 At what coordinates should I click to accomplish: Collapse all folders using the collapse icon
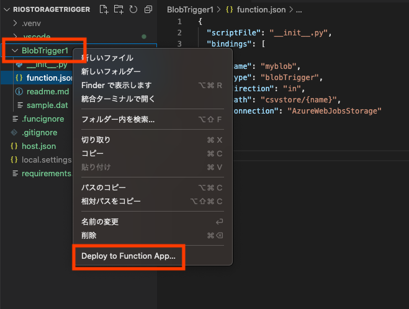(148, 10)
